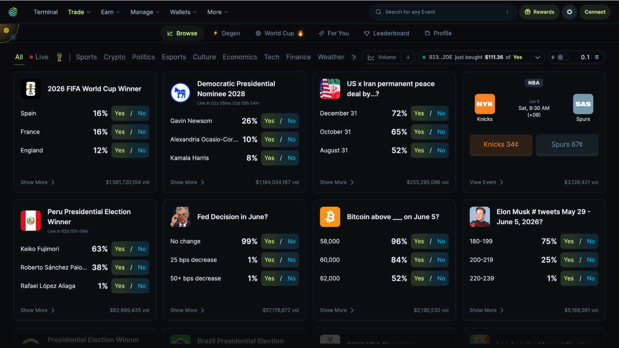619x348 pixels.
Task: Click No for 200-219 tweets row
Action: click(591, 260)
